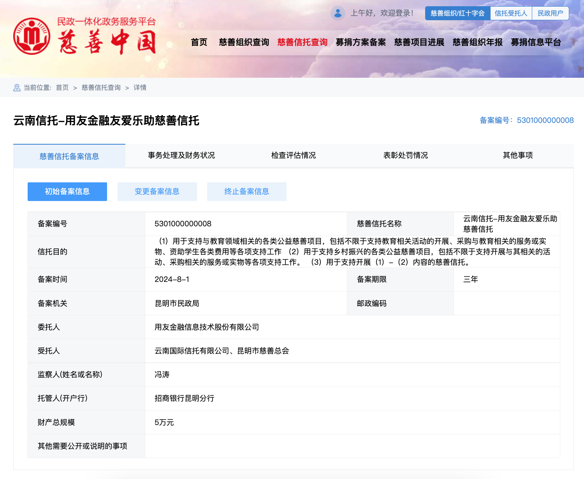Visit the 募捐信息平台 menu item

(536, 42)
